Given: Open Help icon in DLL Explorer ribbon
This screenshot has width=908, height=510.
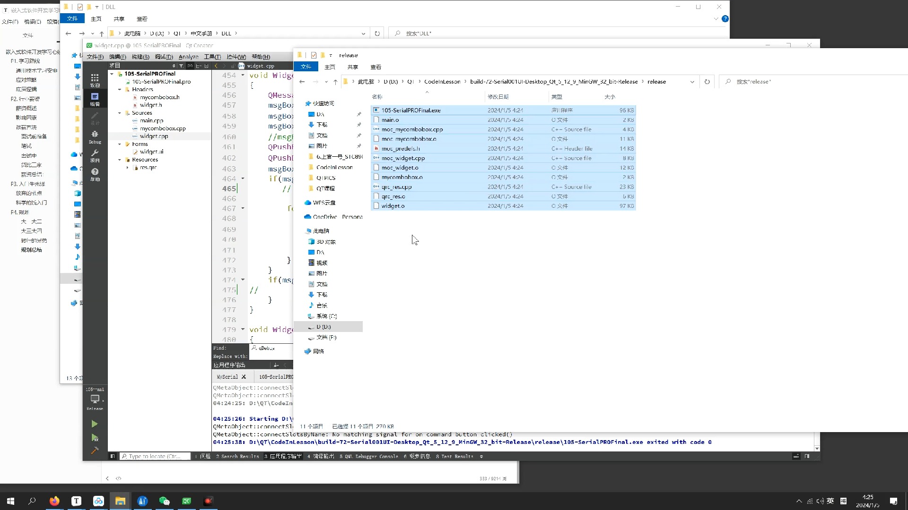Looking at the screenshot, I should pos(725,19).
